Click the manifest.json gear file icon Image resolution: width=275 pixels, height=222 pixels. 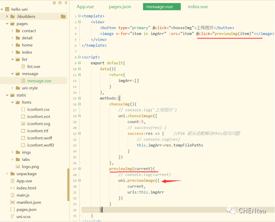[12, 202]
